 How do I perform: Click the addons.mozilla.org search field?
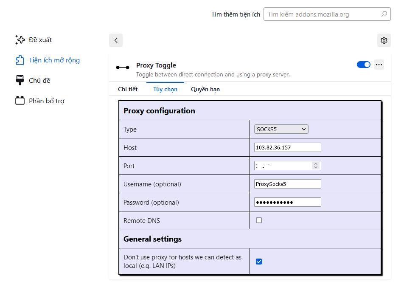[x=327, y=14]
